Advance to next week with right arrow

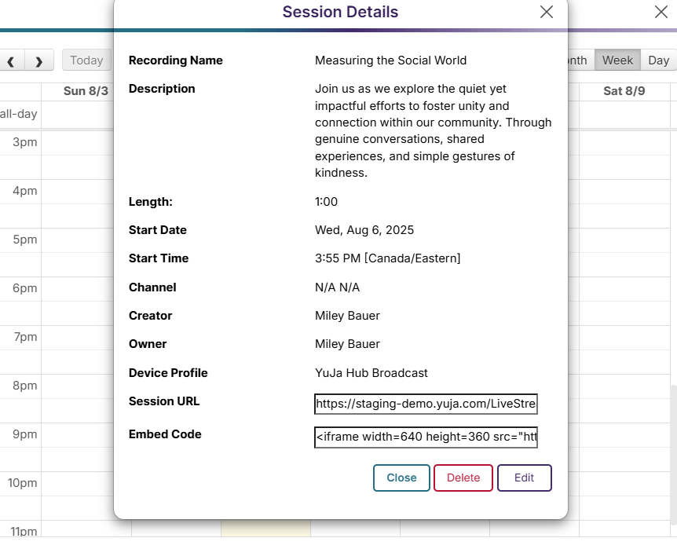point(38,60)
